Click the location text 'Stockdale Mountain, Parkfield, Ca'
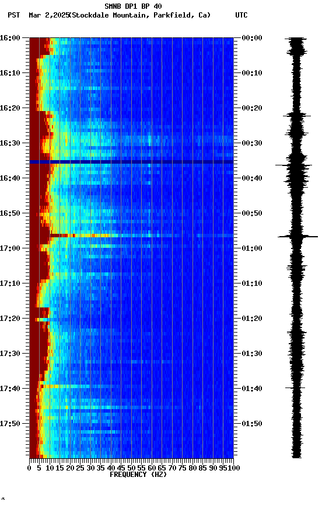The image size is (322, 505). point(140,15)
